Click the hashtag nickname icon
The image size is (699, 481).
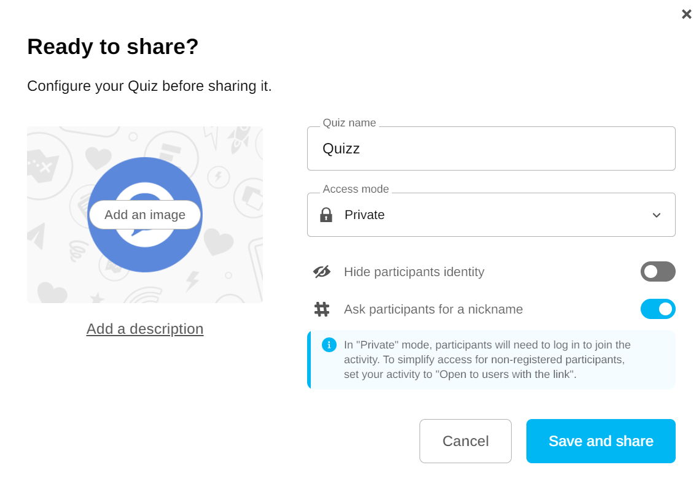322,309
